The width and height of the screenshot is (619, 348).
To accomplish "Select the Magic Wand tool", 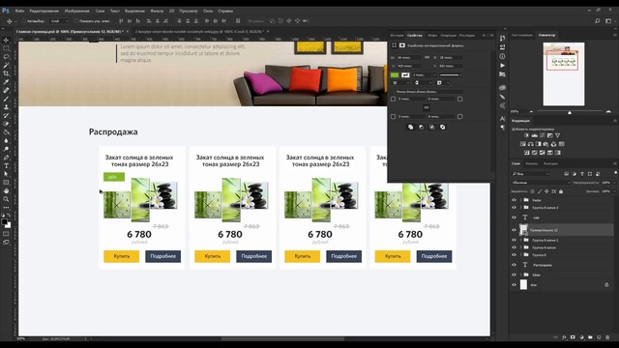I will pyautogui.click(x=6, y=65).
